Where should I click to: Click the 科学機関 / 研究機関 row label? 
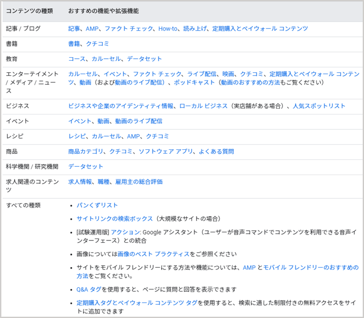point(32,167)
